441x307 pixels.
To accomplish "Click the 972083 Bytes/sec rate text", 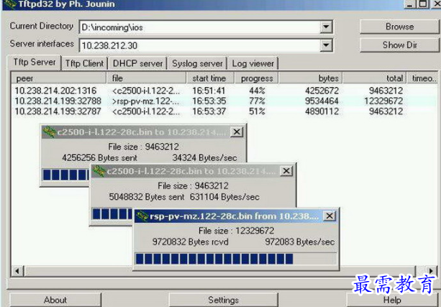I will tap(299, 242).
